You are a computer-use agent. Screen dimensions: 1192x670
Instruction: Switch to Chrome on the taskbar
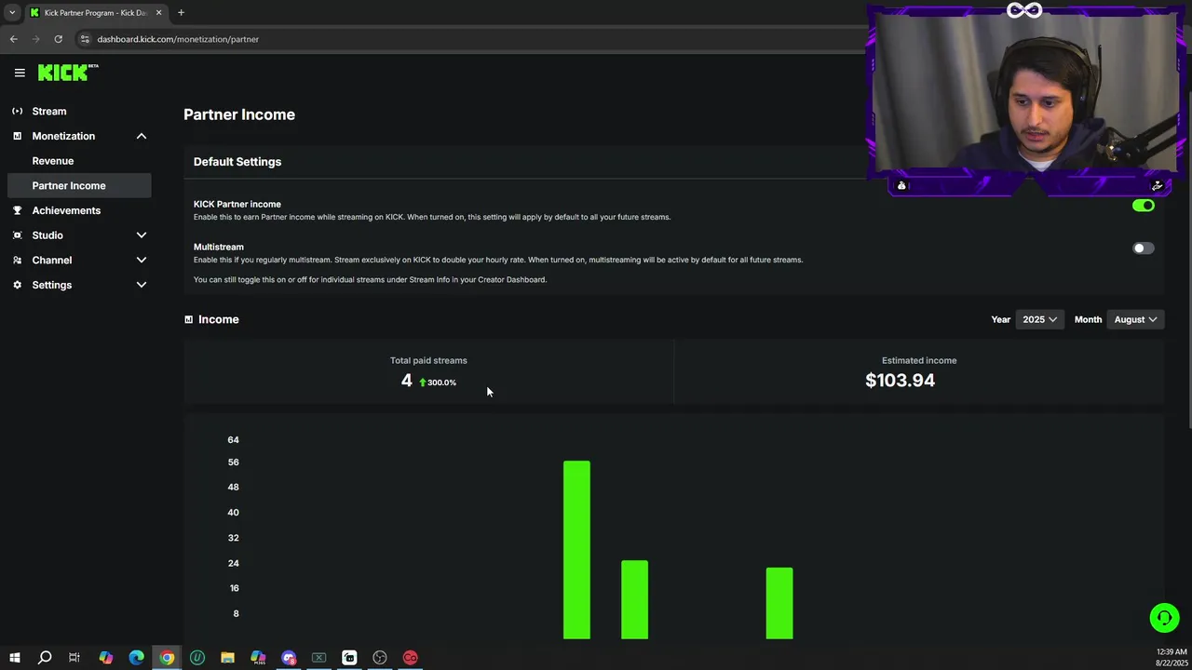tap(167, 658)
